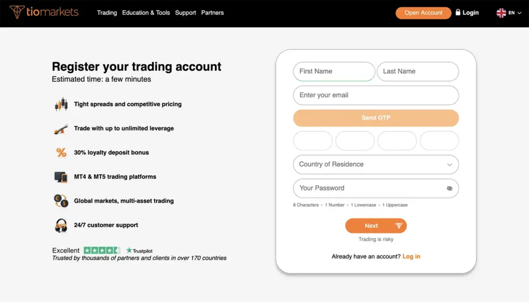The image size is (529, 302).
Task: Click the coins icon for global markets
Action: point(60,200)
